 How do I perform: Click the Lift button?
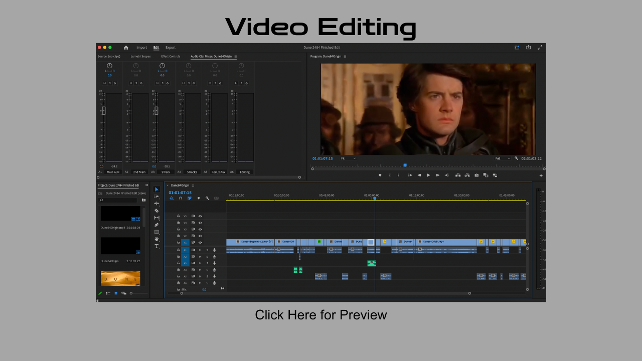(458, 175)
